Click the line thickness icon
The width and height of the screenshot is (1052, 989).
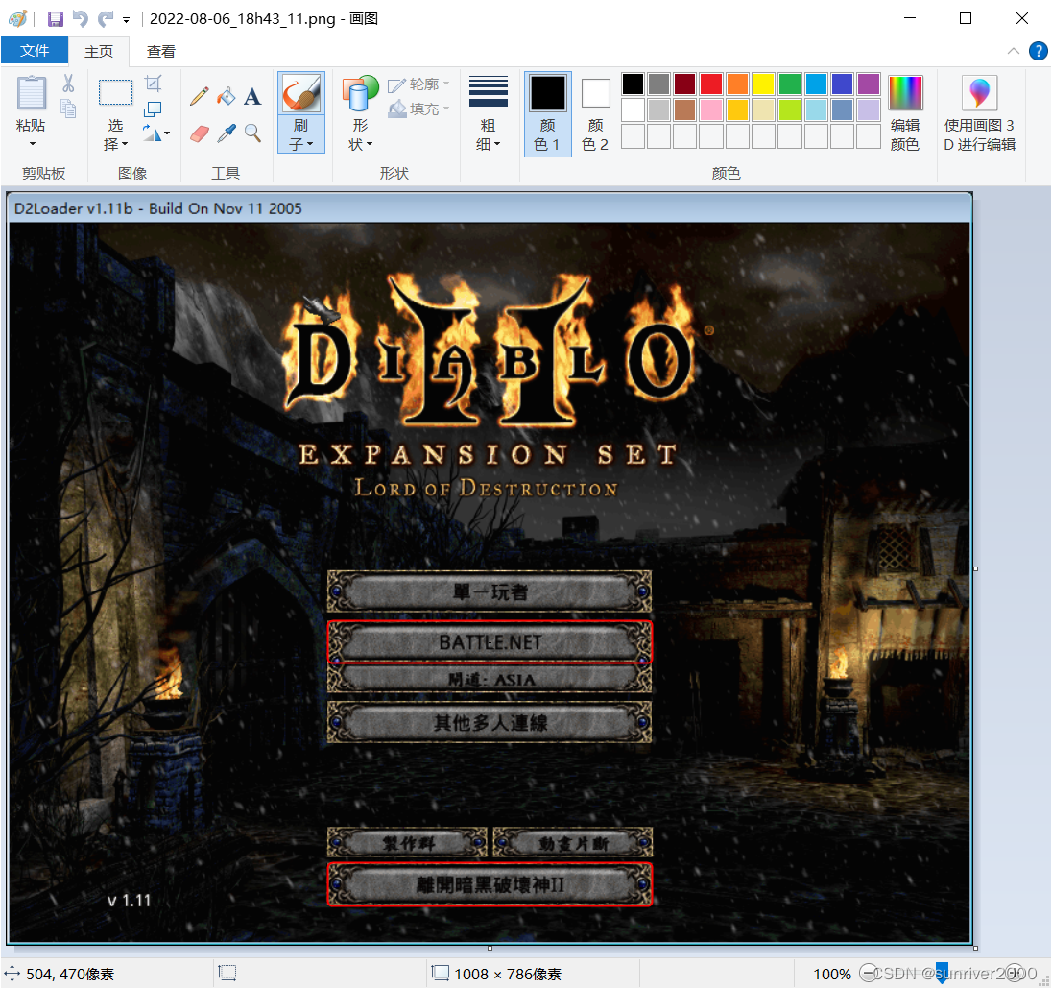click(x=488, y=92)
